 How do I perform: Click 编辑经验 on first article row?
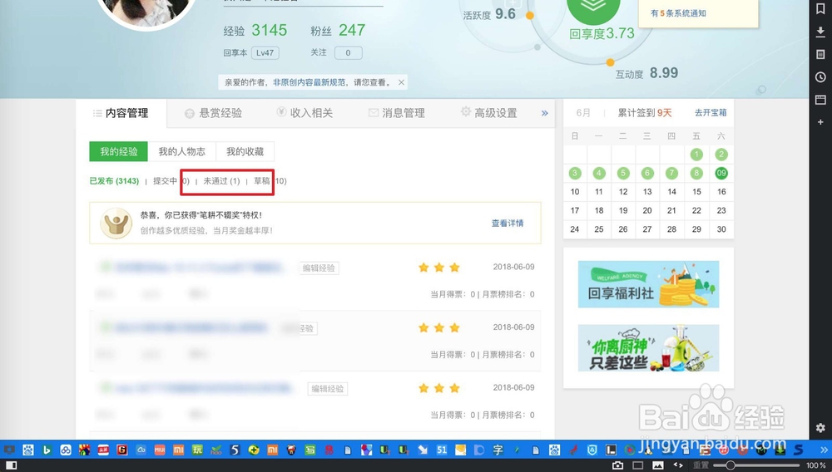tap(319, 268)
